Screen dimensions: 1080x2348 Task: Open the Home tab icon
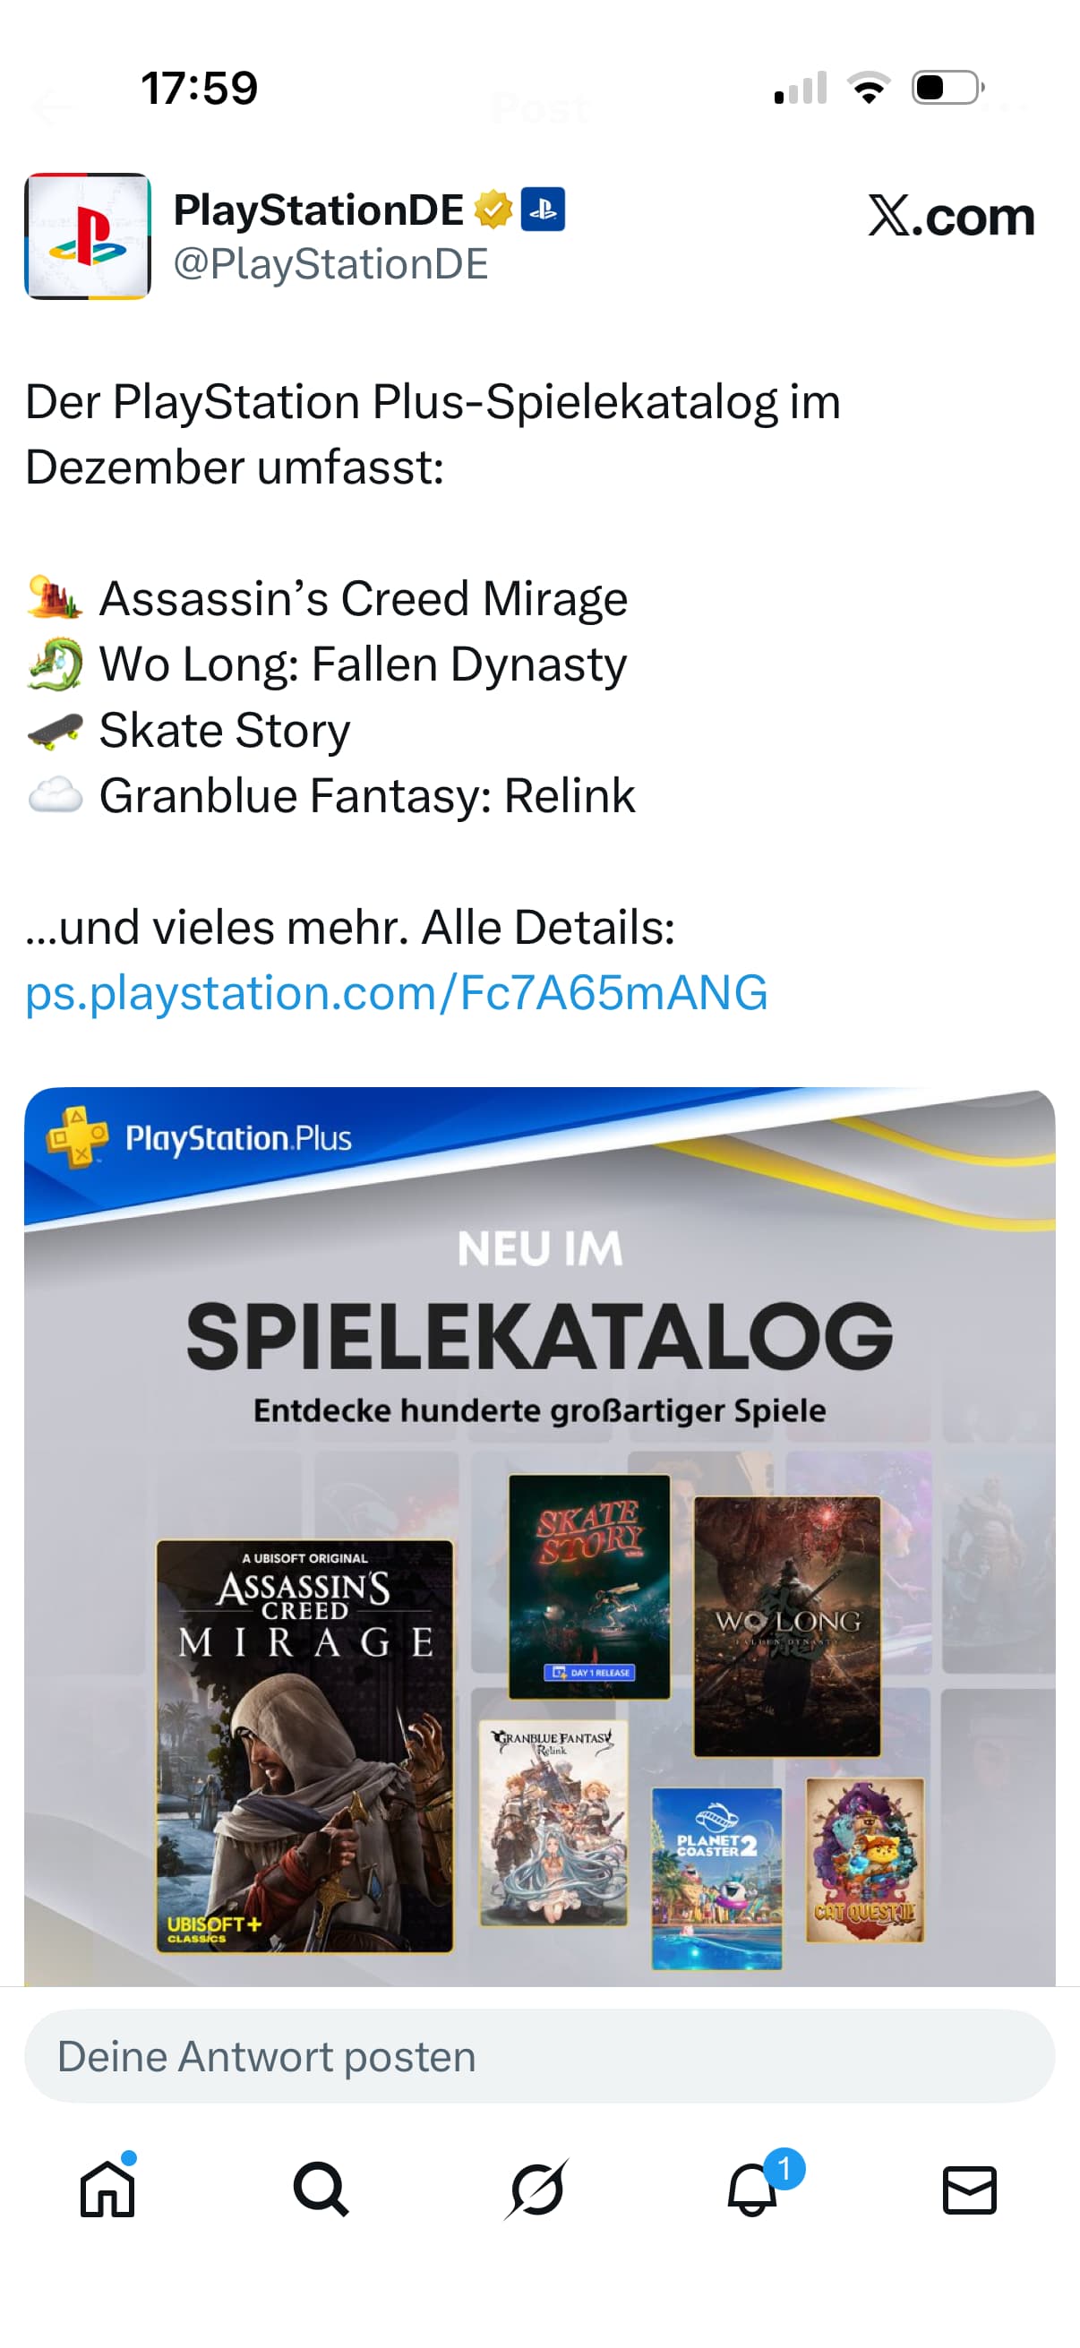click(x=107, y=2188)
